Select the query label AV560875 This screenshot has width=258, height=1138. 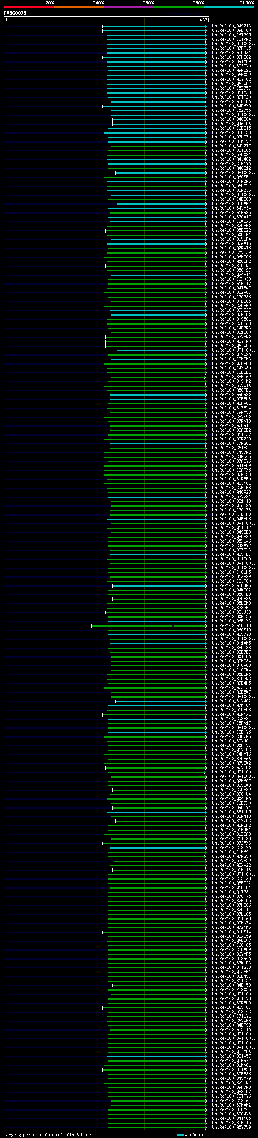15,13
